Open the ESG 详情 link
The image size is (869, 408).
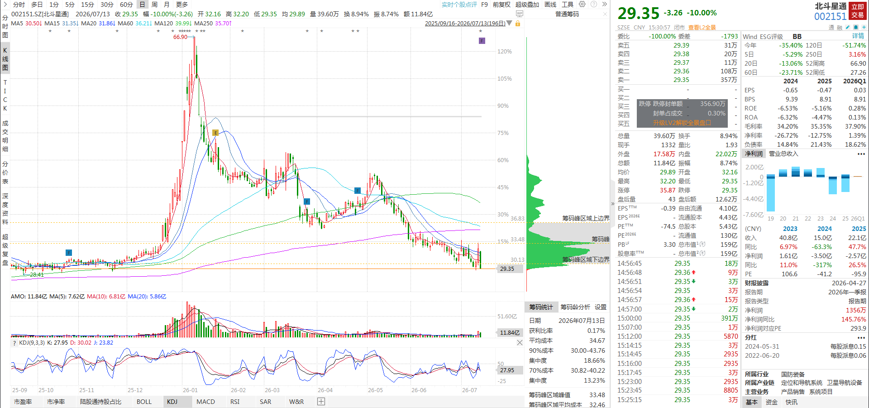coord(858,36)
